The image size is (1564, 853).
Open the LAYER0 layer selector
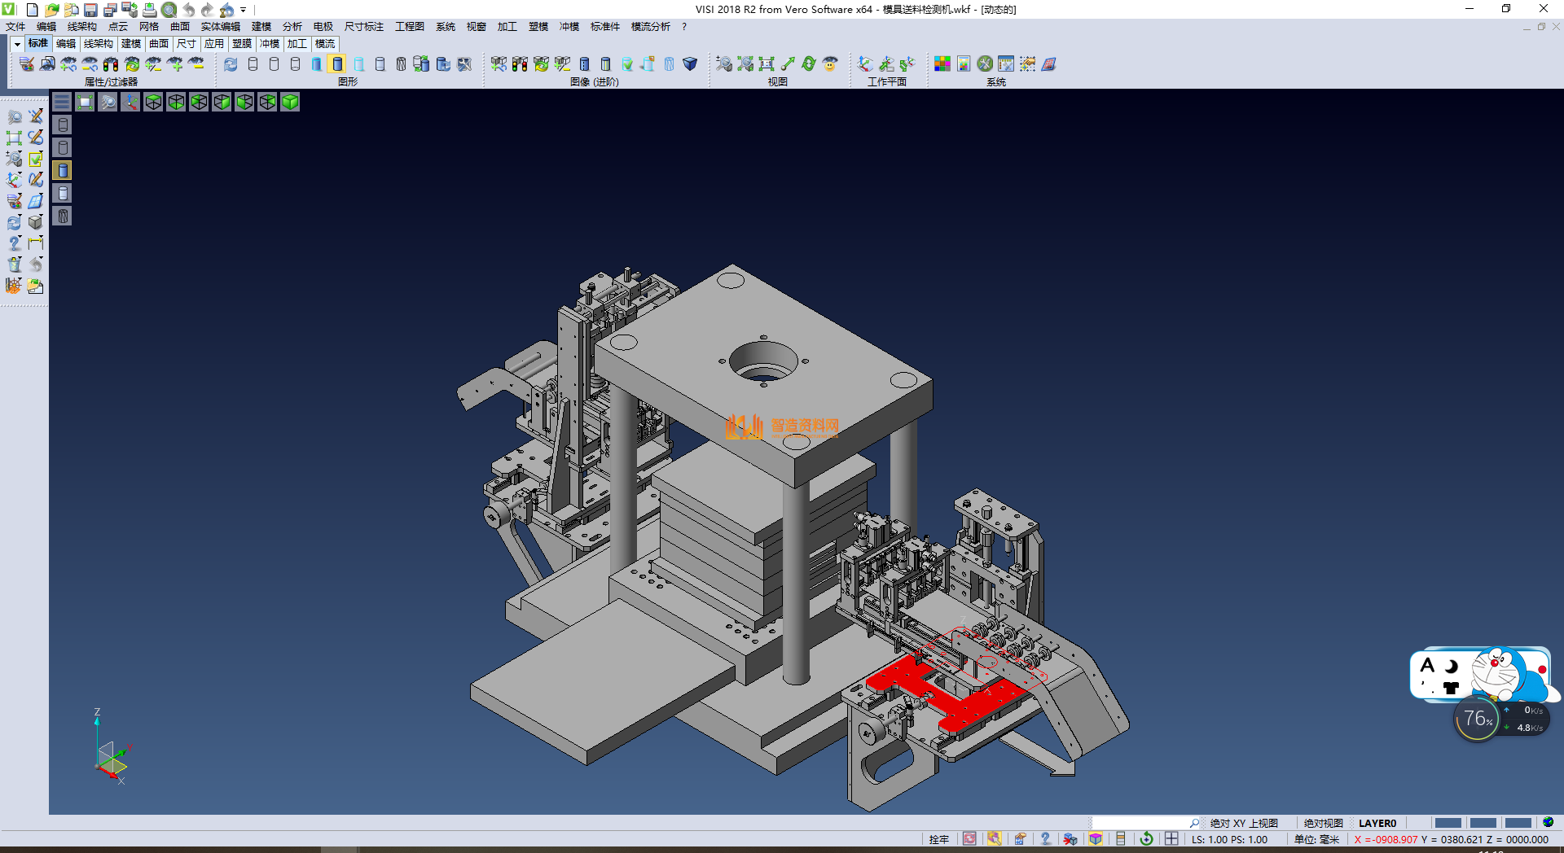click(x=1377, y=823)
